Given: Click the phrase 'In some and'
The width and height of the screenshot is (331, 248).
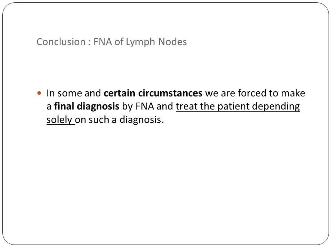Looking at the screenshot, I should 74,93.
